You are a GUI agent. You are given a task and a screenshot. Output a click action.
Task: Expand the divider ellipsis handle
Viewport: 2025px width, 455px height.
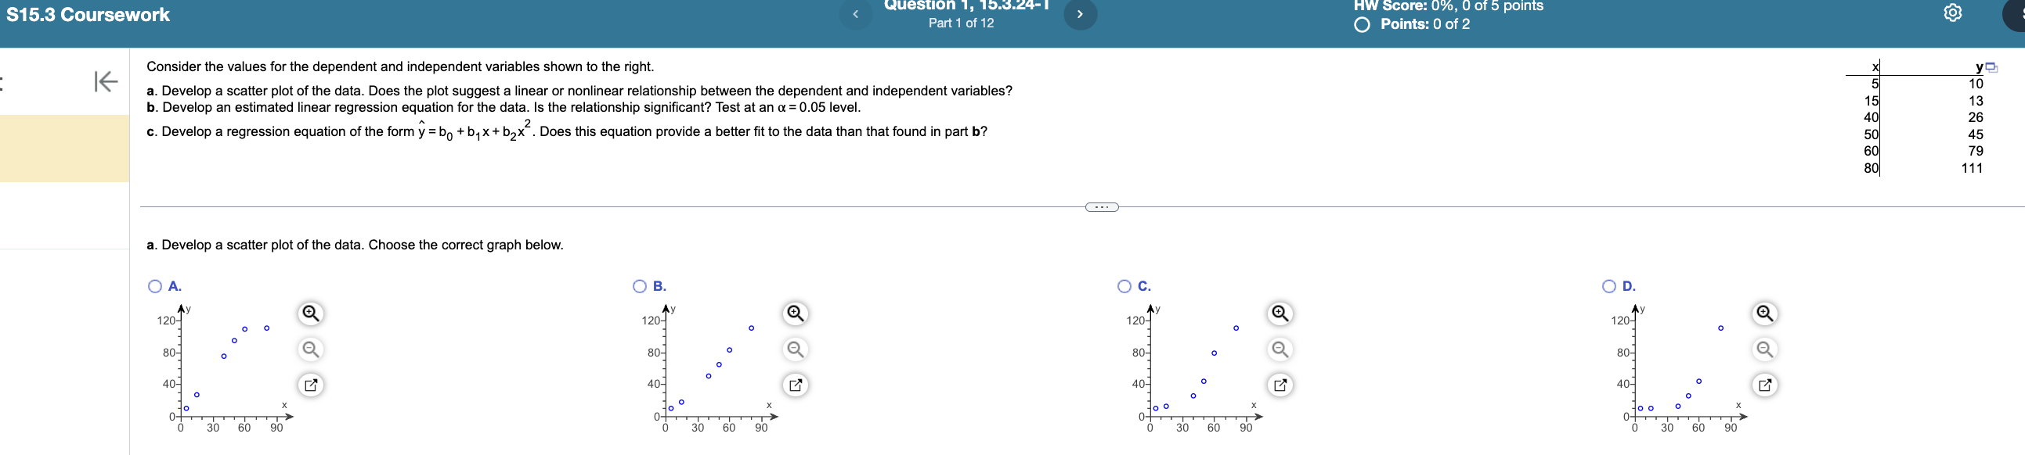[x=1101, y=207]
